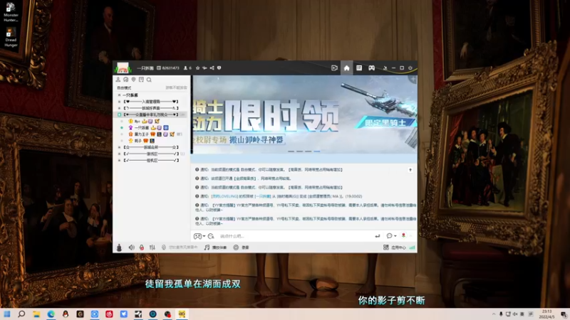Click the shield report icon in header
Image resolution: width=570 pixels, height=320 pixels.
click(x=219, y=68)
